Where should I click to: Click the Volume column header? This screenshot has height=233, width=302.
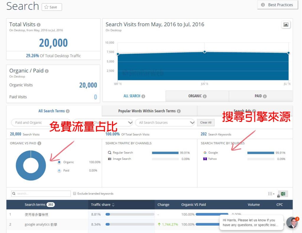coord(254,205)
